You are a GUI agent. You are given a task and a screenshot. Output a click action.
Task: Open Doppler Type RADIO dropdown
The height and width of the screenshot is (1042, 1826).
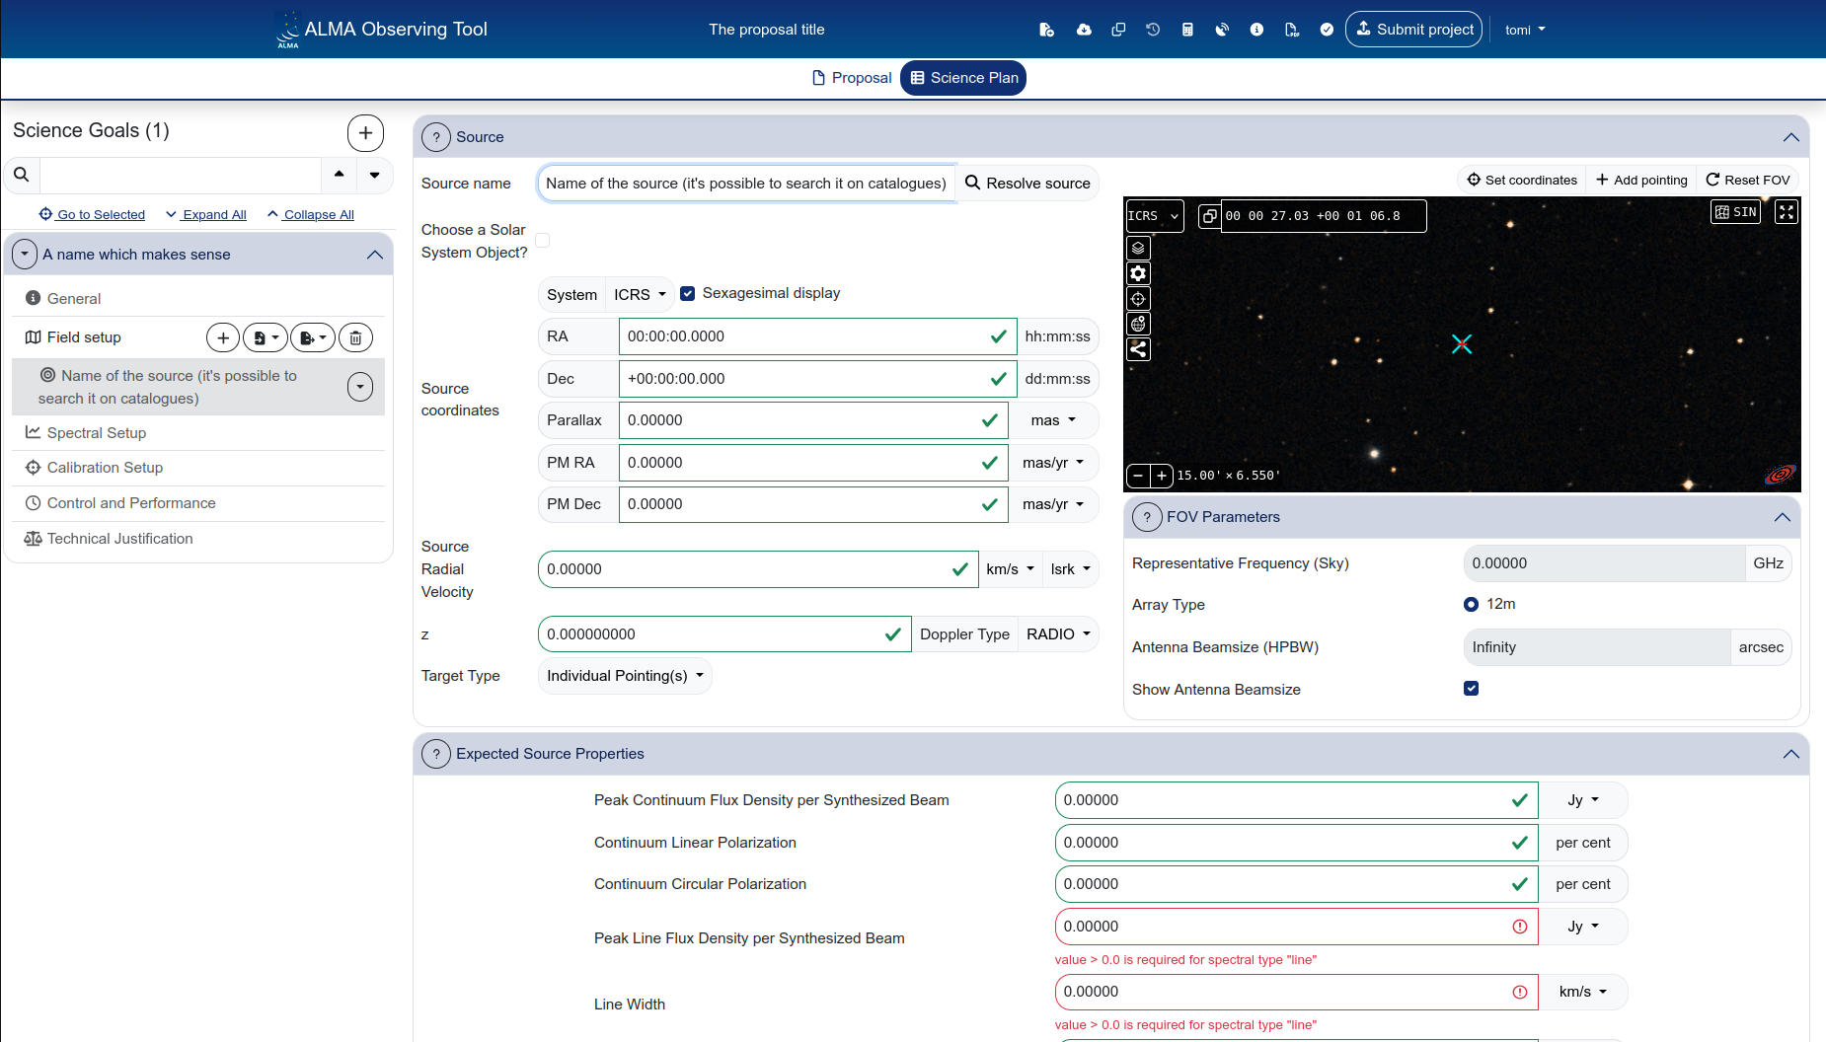tap(1058, 634)
